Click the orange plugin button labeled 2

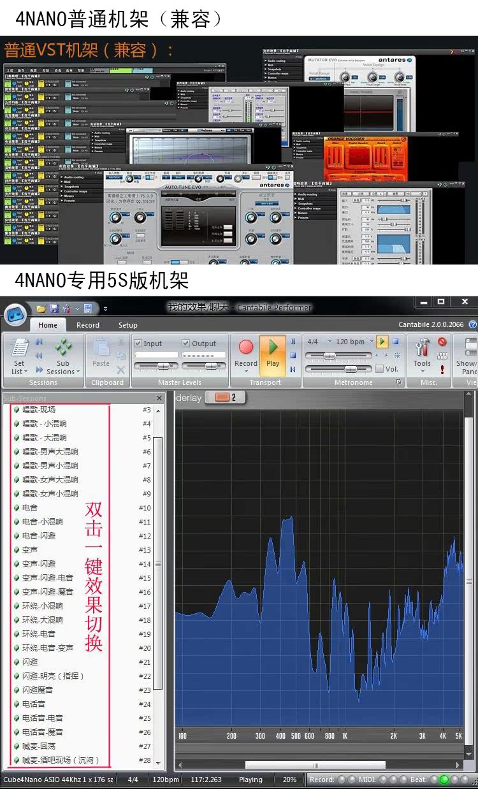click(225, 397)
